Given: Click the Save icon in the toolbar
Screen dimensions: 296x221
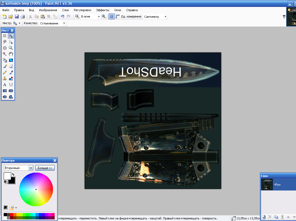Looking at the screenshot, I should tap(17, 16).
